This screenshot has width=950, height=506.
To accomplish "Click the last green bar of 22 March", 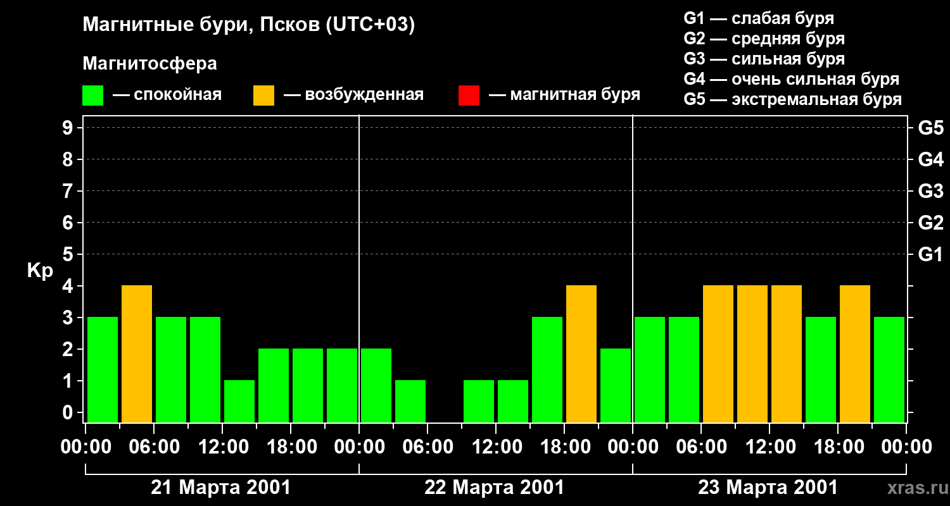I will click(616, 385).
